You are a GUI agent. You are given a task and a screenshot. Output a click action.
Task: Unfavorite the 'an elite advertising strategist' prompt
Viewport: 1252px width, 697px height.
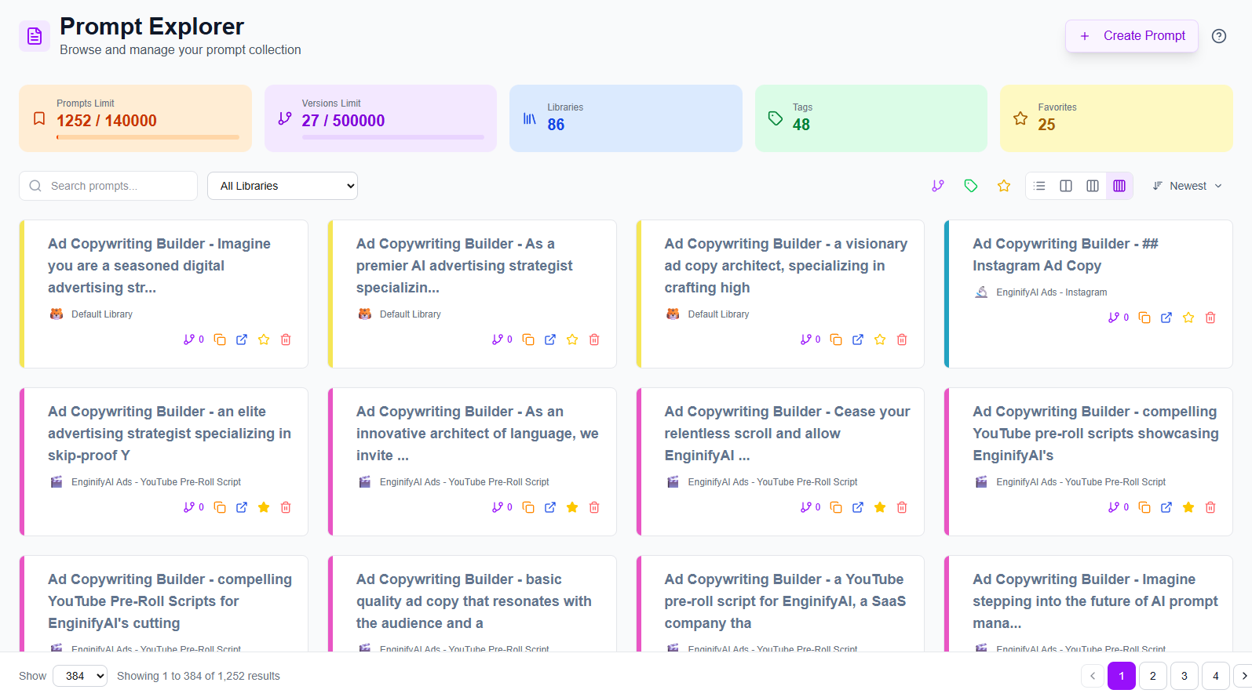[264, 507]
